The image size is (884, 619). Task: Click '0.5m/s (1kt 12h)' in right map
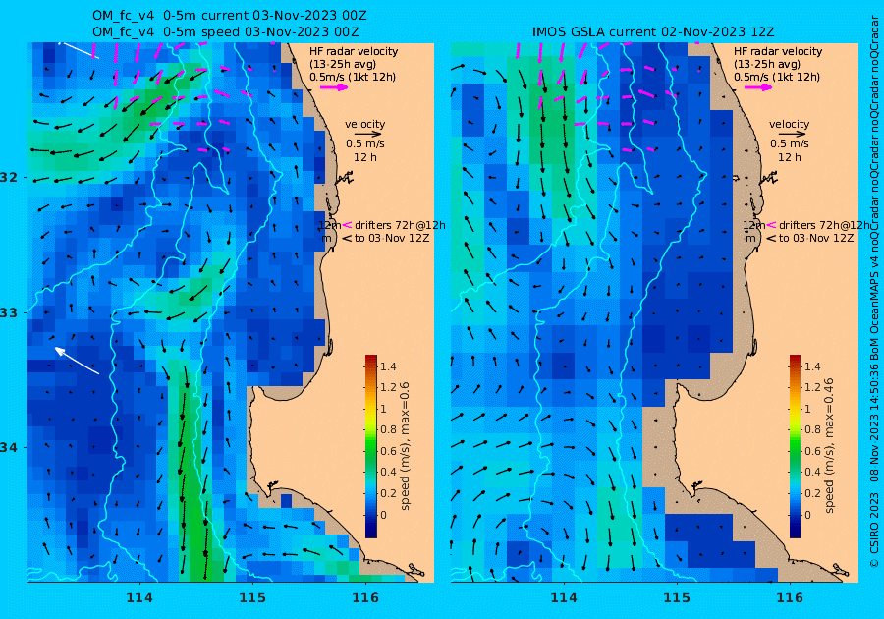776,77
